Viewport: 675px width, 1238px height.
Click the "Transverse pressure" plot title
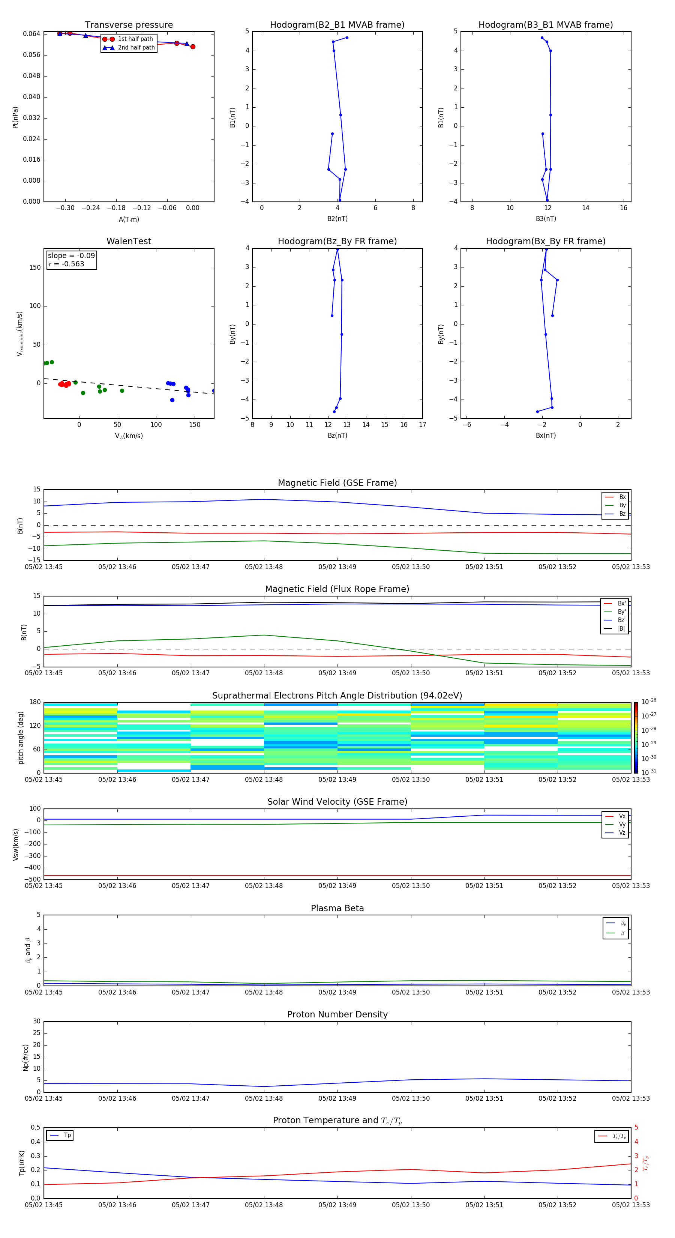tap(129, 24)
